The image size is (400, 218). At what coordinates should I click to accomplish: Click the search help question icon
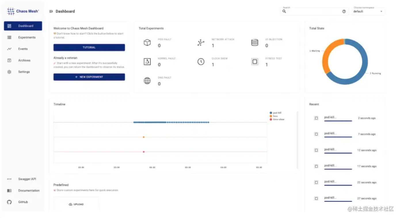pos(344,12)
